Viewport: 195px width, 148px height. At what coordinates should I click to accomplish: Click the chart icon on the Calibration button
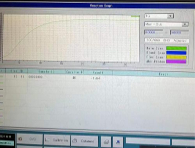click(x=47, y=140)
